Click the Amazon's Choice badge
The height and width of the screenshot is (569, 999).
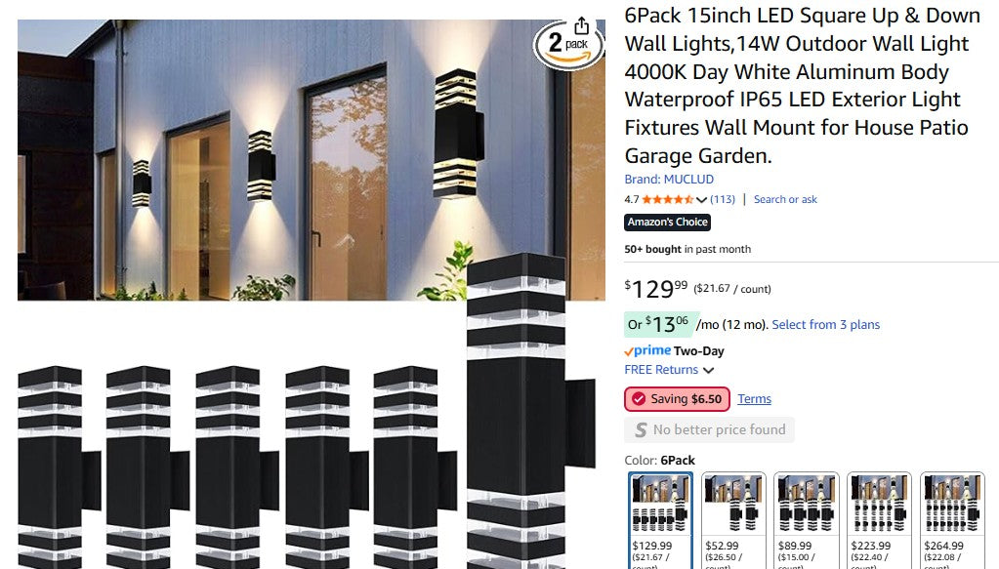667,223
